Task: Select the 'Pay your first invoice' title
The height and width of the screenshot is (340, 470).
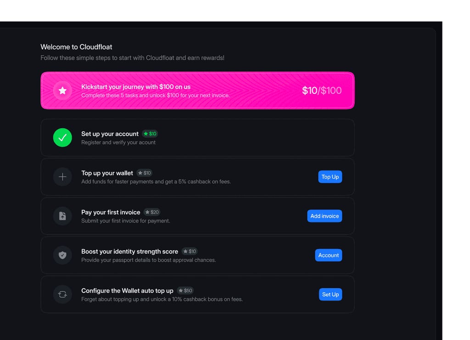Action: pyautogui.click(x=111, y=212)
